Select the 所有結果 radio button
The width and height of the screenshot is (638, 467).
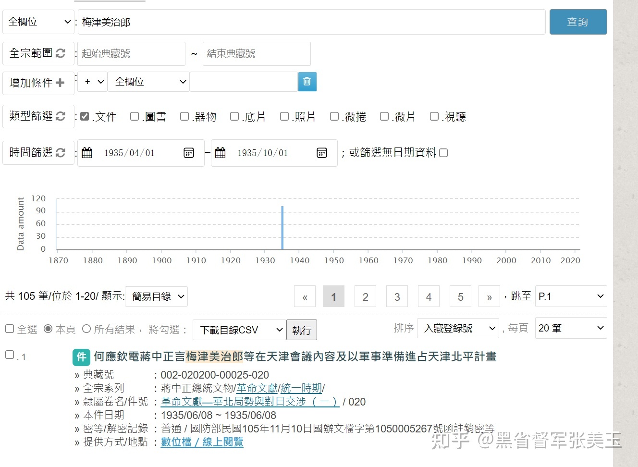click(x=86, y=329)
